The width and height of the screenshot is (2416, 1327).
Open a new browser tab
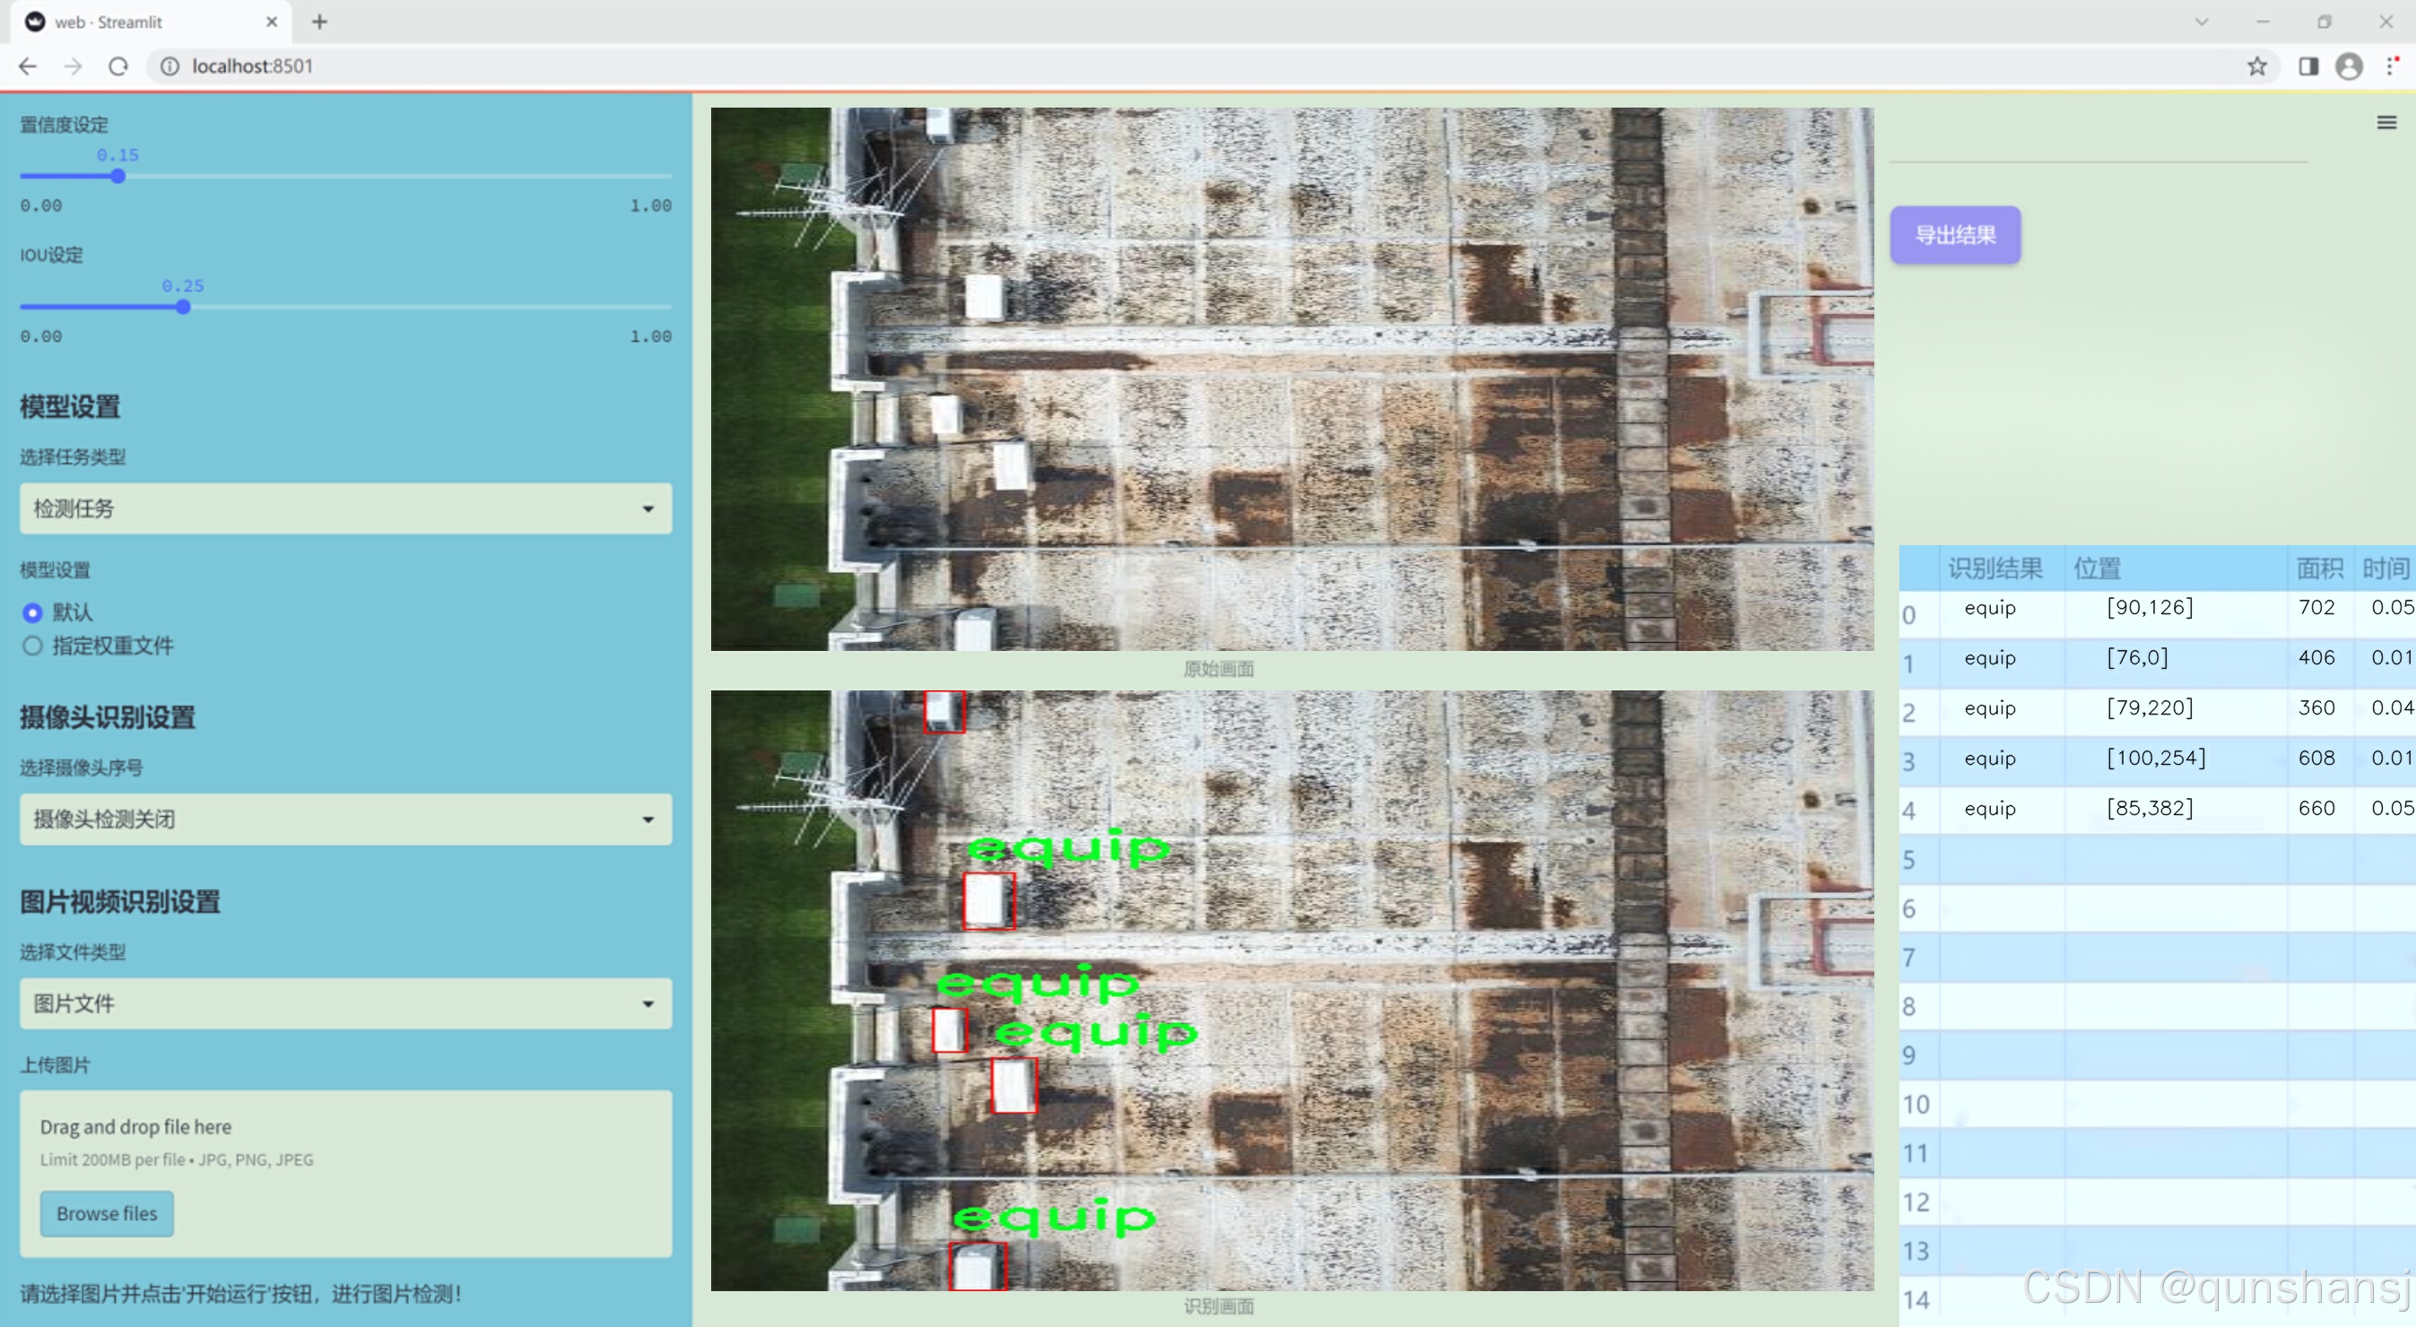[x=320, y=22]
